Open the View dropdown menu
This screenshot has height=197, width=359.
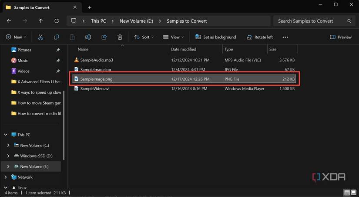(x=173, y=37)
